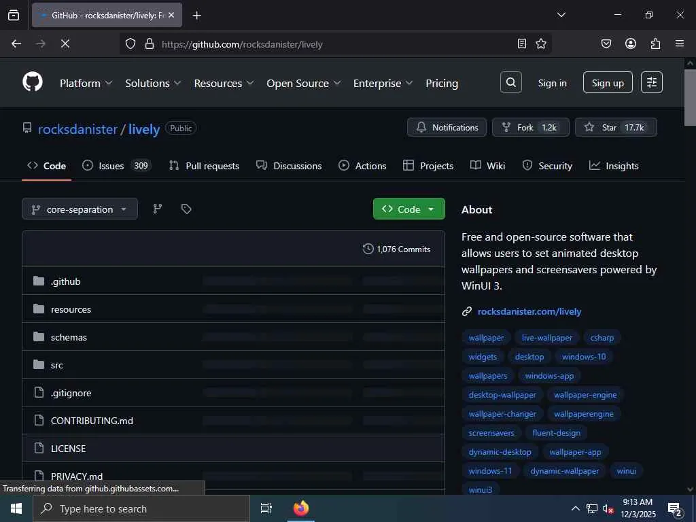
Task: Expand the Enterprise menu
Action: [383, 83]
